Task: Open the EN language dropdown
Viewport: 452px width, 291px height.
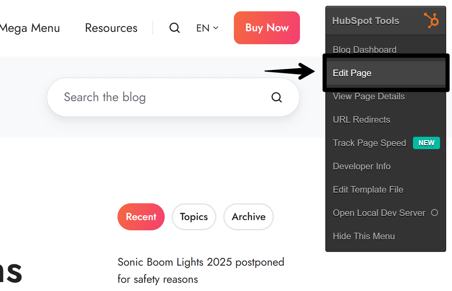Action: tap(207, 28)
